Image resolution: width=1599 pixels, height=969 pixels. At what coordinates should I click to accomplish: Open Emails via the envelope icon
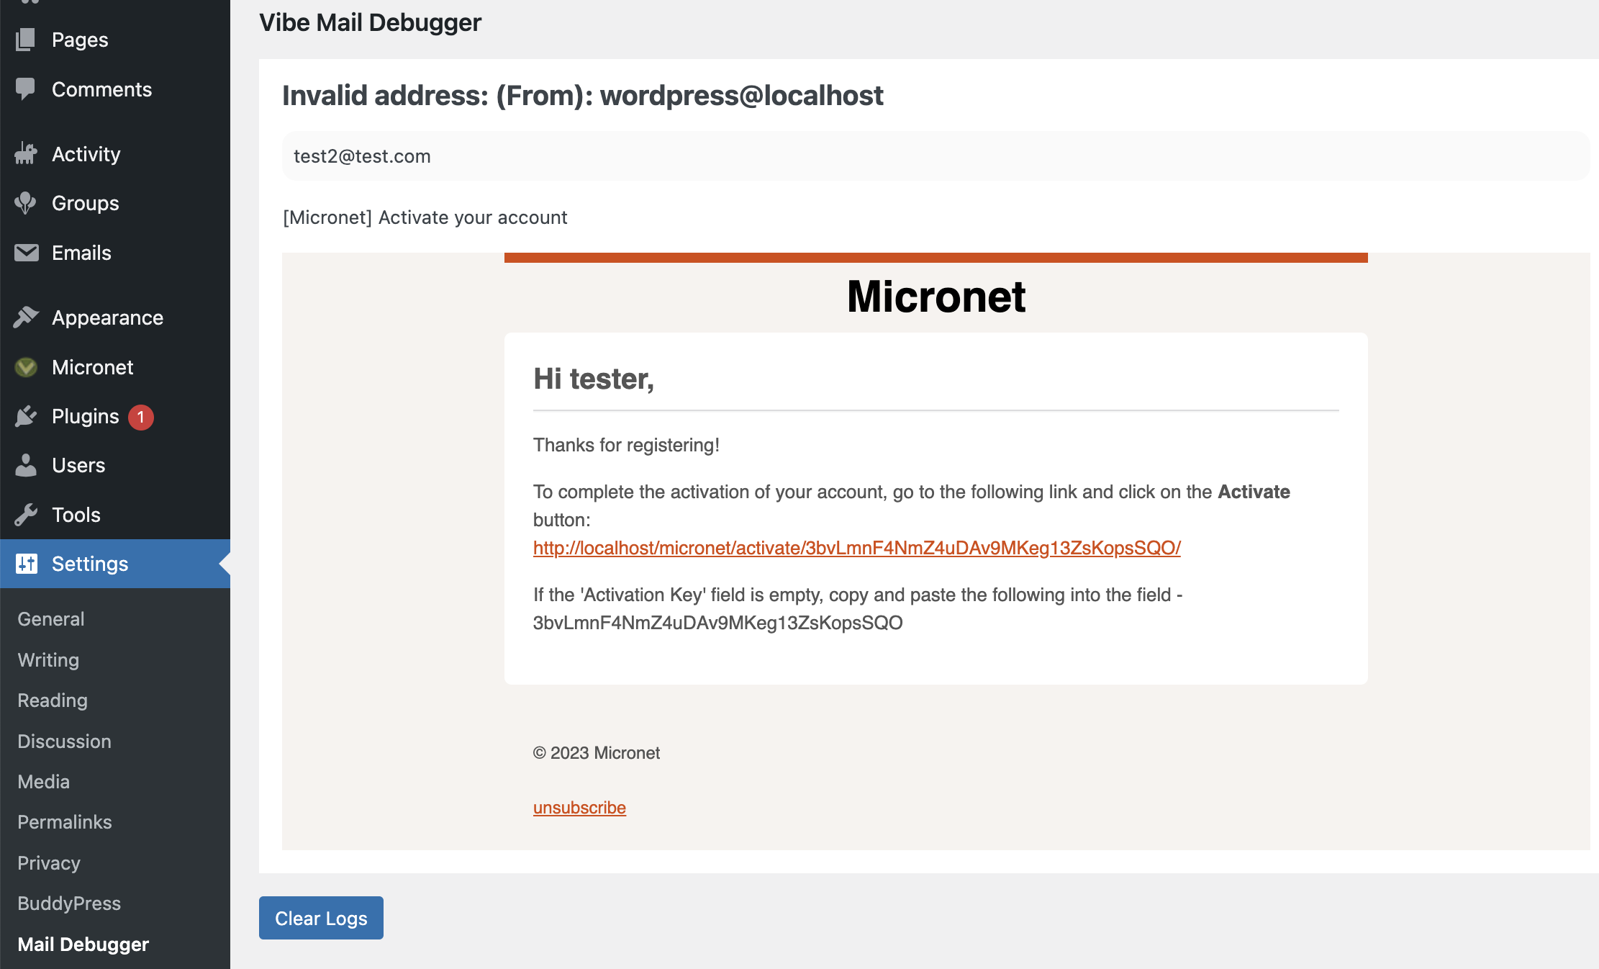tap(26, 253)
